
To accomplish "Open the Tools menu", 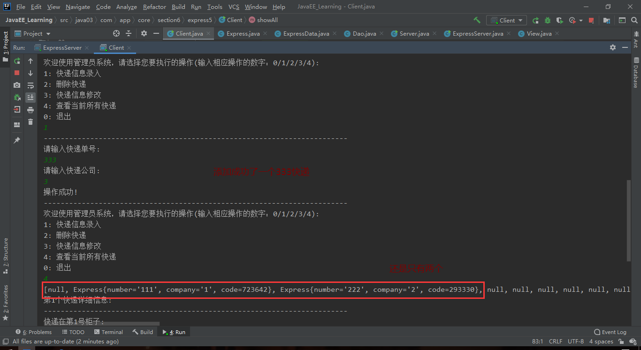I will click(215, 7).
